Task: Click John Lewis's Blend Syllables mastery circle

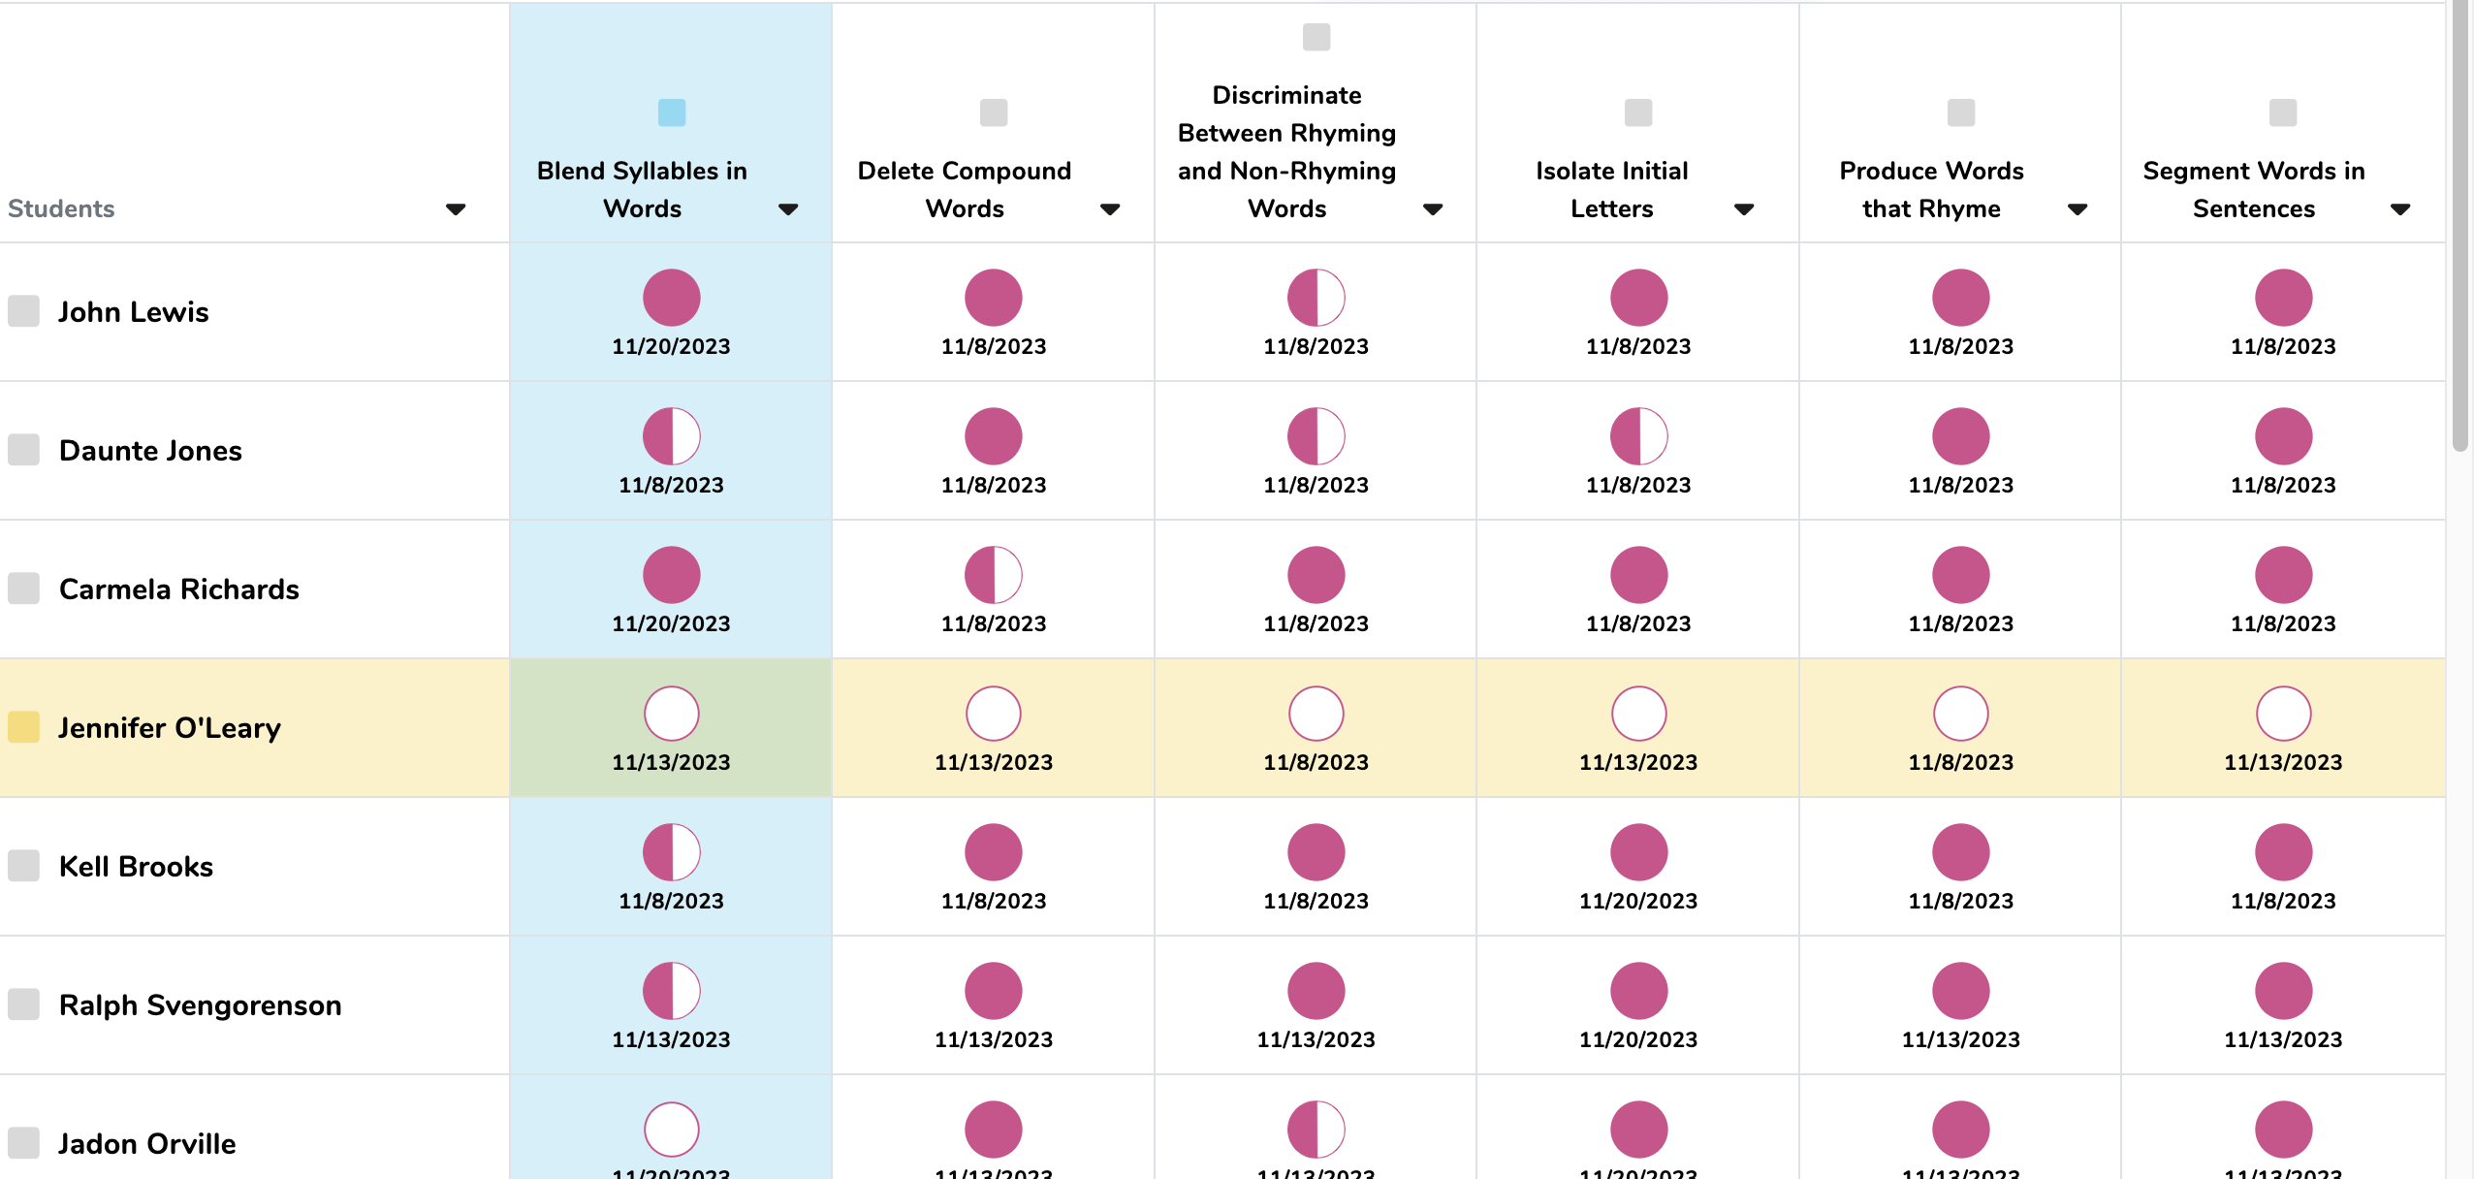Action: pyautogui.click(x=671, y=298)
